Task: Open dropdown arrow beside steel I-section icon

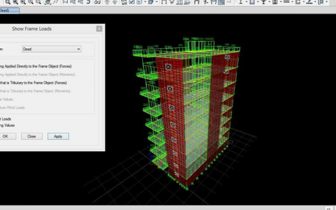Action: click(246, 2)
